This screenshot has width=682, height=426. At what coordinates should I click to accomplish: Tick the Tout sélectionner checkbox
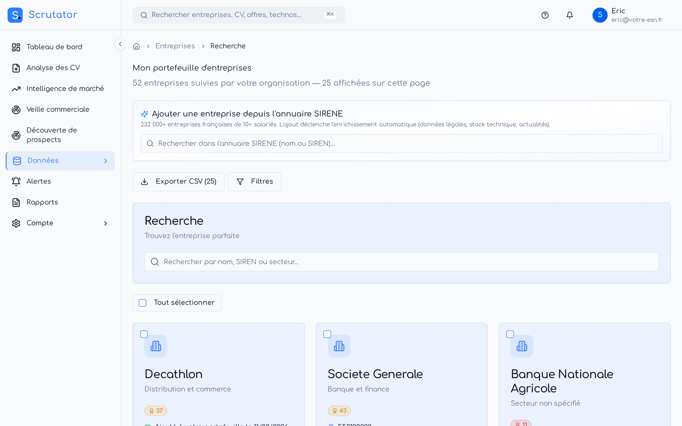[x=143, y=303]
